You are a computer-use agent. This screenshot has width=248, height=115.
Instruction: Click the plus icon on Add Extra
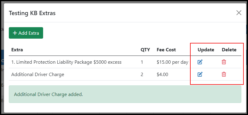(x=15, y=33)
